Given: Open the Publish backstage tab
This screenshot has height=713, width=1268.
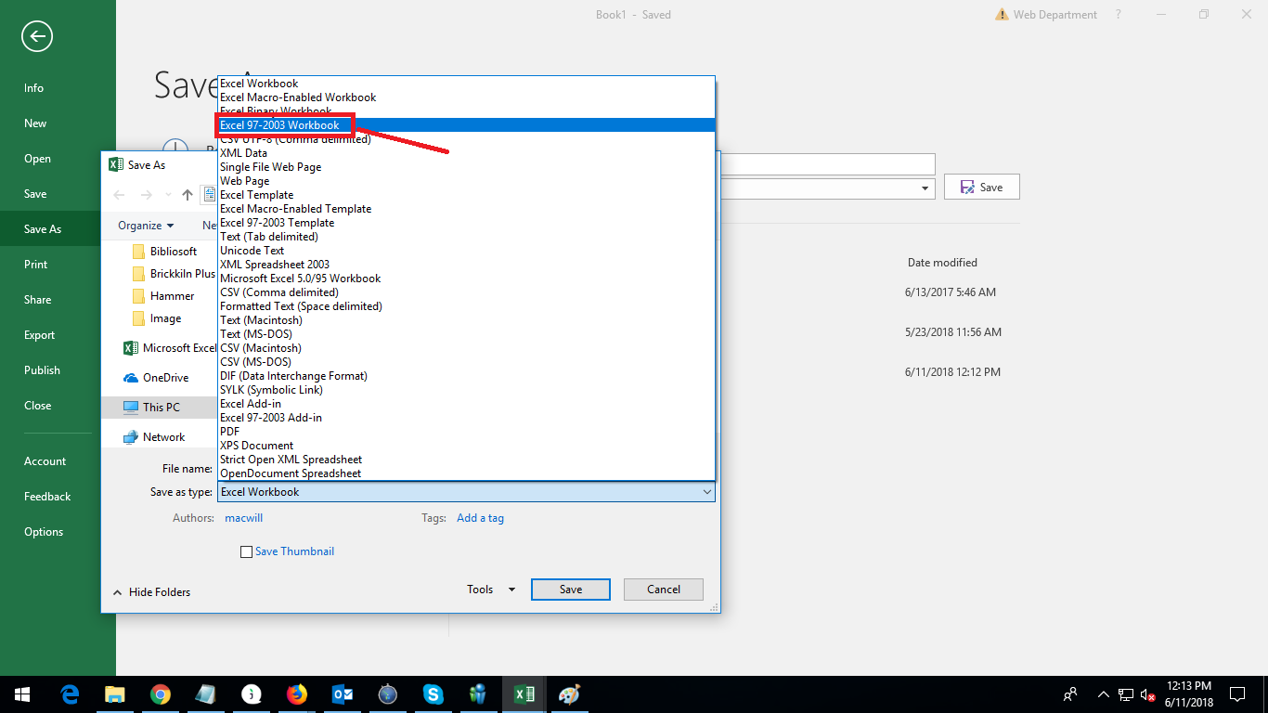Looking at the screenshot, I should (x=58, y=370).
